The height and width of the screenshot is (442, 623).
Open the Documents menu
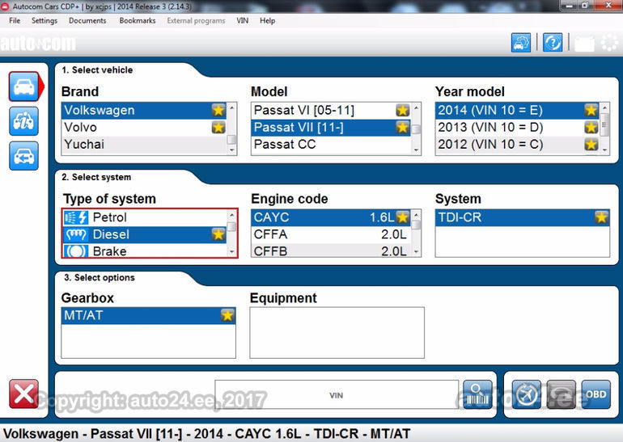87,21
